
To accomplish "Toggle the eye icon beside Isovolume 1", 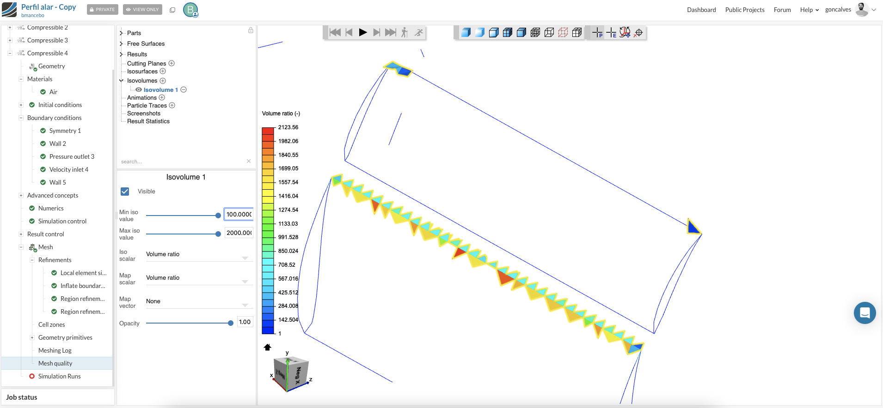I will 139,90.
